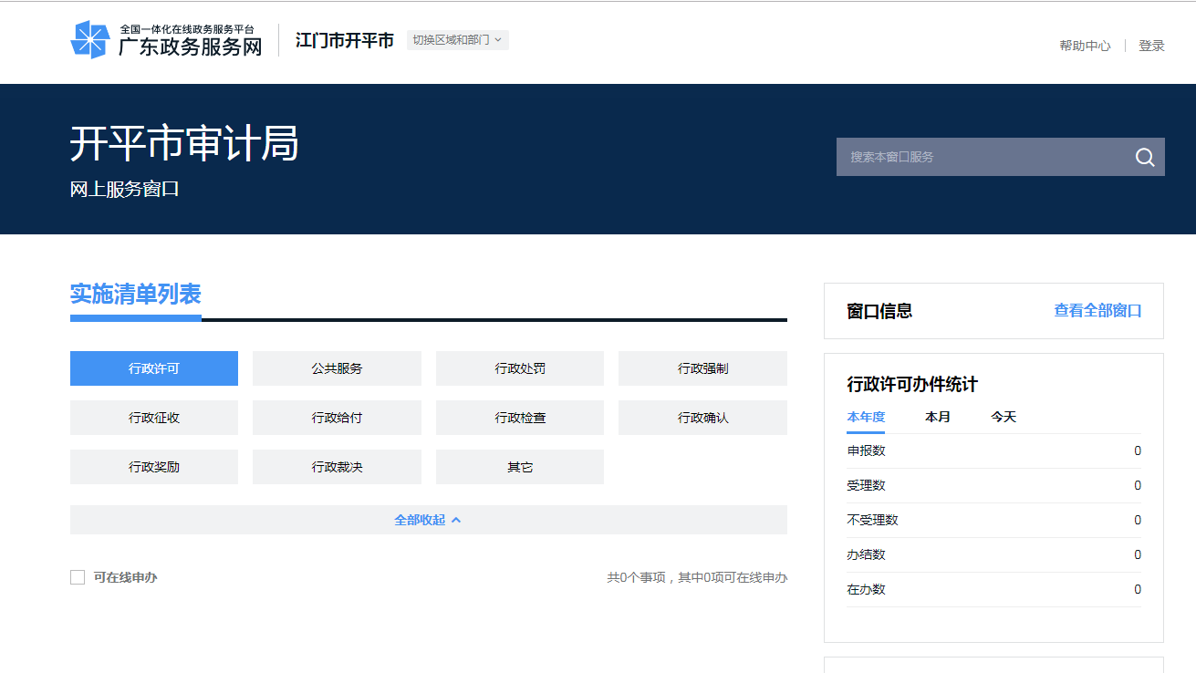Switch statistics to the 今天 tab

pos(1003,417)
